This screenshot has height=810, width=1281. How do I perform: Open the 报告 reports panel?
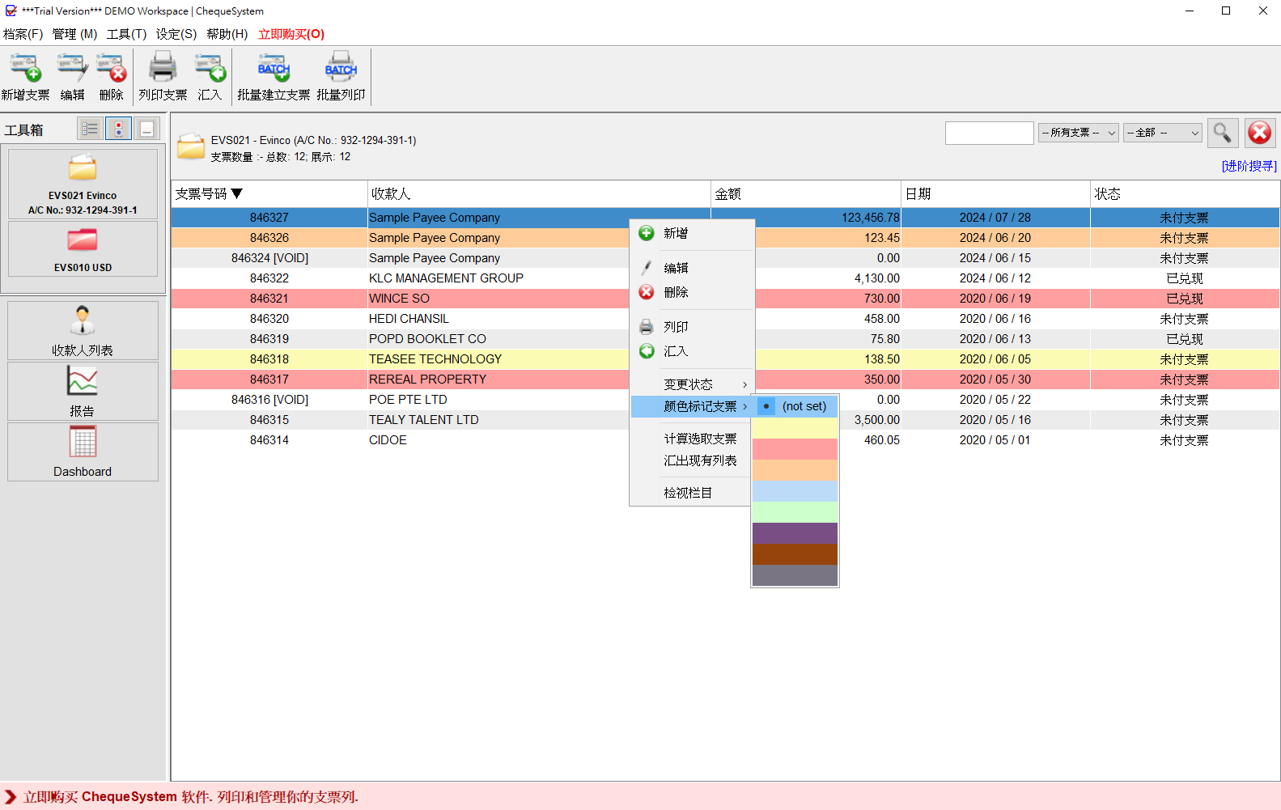pyautogui.click(x=83, y=391)
